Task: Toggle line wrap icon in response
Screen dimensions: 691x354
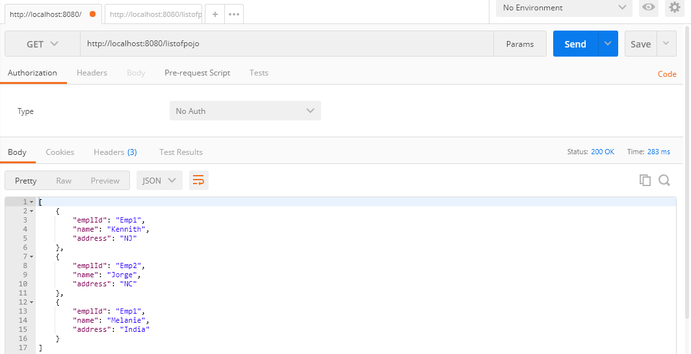Action: [x=199, y=180]
